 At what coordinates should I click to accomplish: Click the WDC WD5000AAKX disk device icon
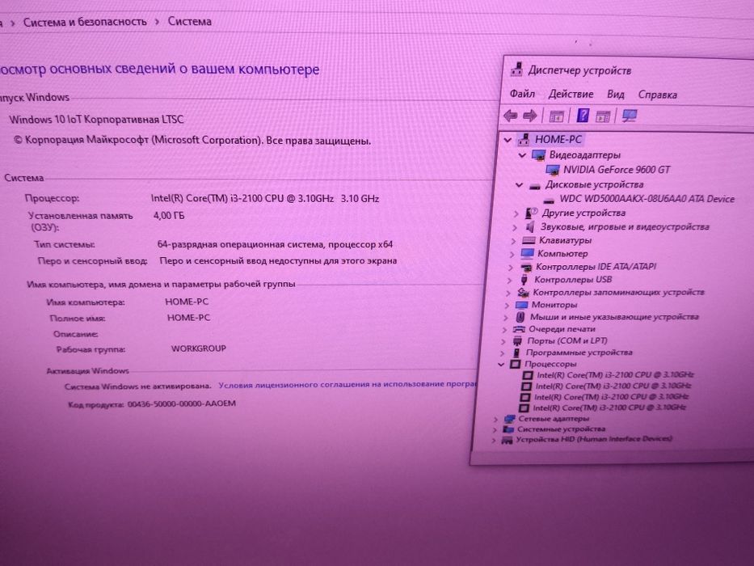(549, 200)
